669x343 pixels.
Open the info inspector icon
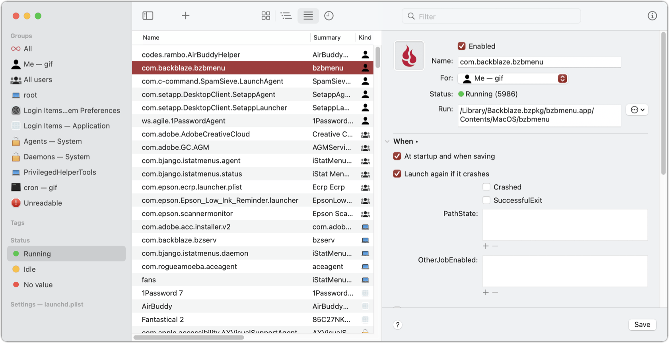[x=652, y=16]
